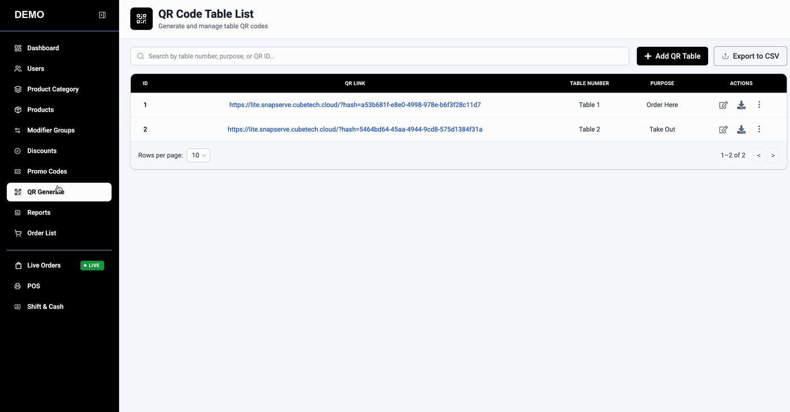Open the Users menu item
The height and width of the screenshot is (412, 790).
coord(59,69)
